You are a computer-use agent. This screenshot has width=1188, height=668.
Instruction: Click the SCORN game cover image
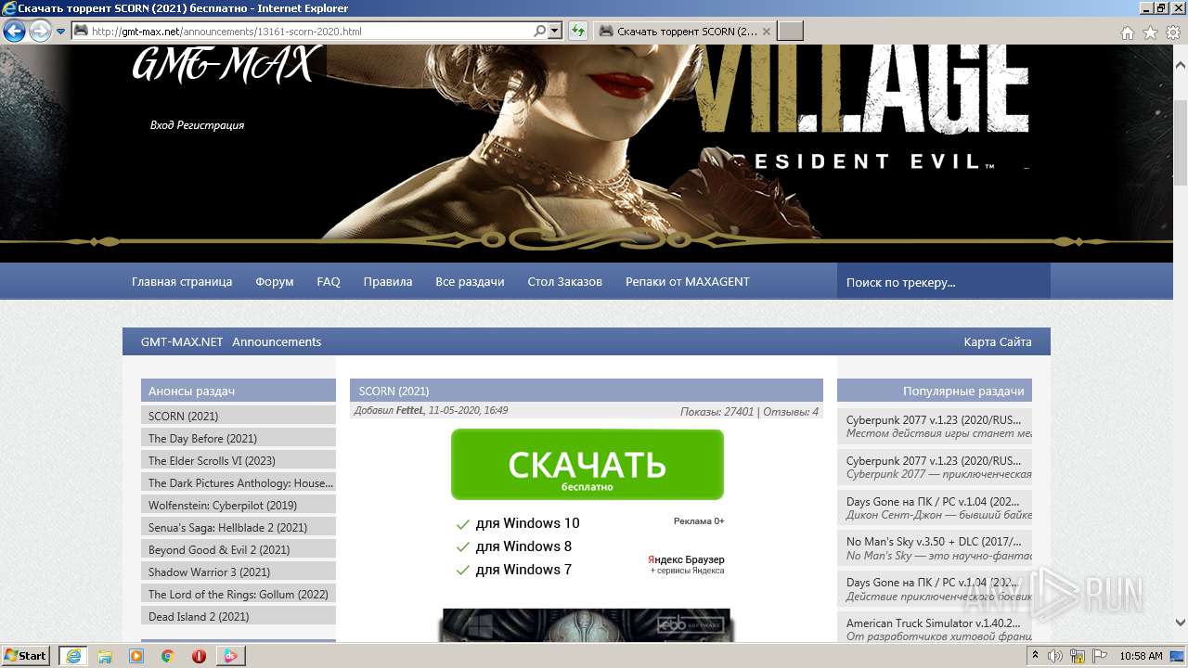tap(587, 625)
